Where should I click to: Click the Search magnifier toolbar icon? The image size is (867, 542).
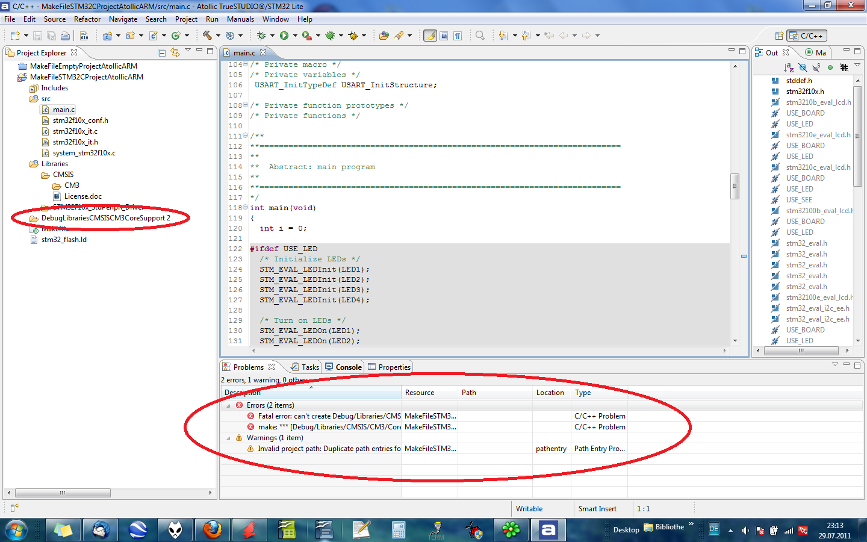(x=480, y=36)
